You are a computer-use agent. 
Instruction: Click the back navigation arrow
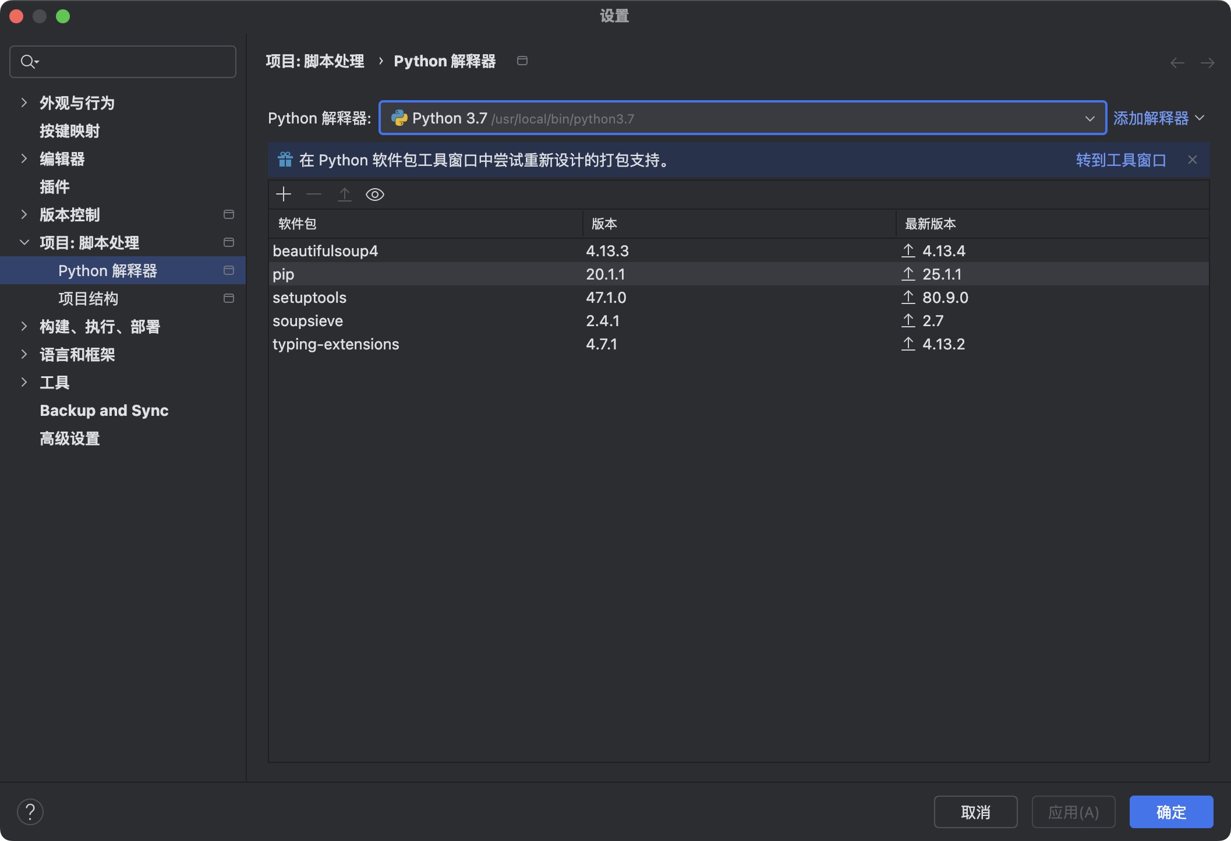(x=1177, y=62)
